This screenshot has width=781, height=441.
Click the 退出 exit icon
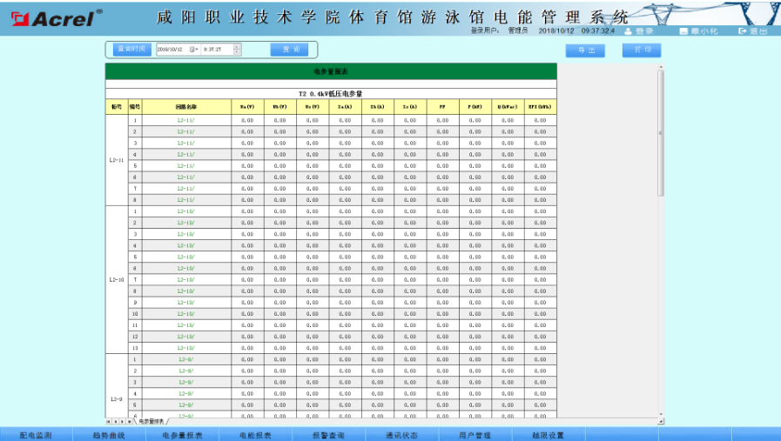point(742,31)
